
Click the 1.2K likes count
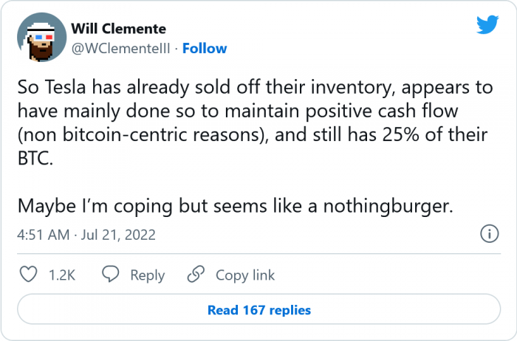pyautogui.click(x=61, y=275)
